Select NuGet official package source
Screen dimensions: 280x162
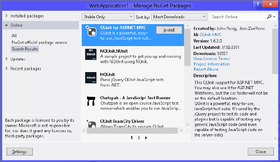coord(39,42)
